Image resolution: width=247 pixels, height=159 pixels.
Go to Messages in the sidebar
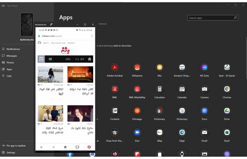coord(12,56)
